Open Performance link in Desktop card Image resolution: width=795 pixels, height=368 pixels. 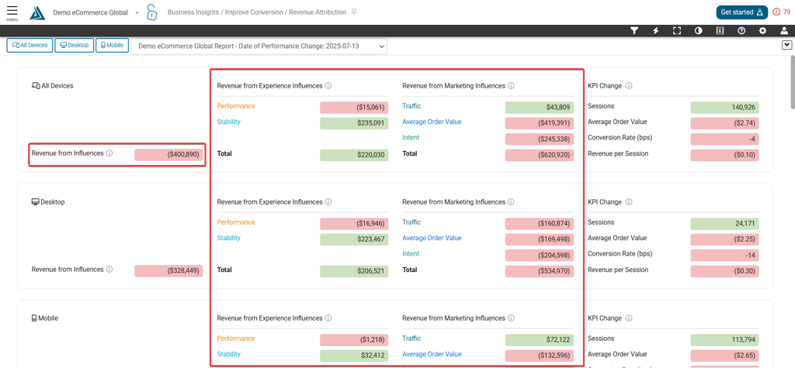pos(236,222)
